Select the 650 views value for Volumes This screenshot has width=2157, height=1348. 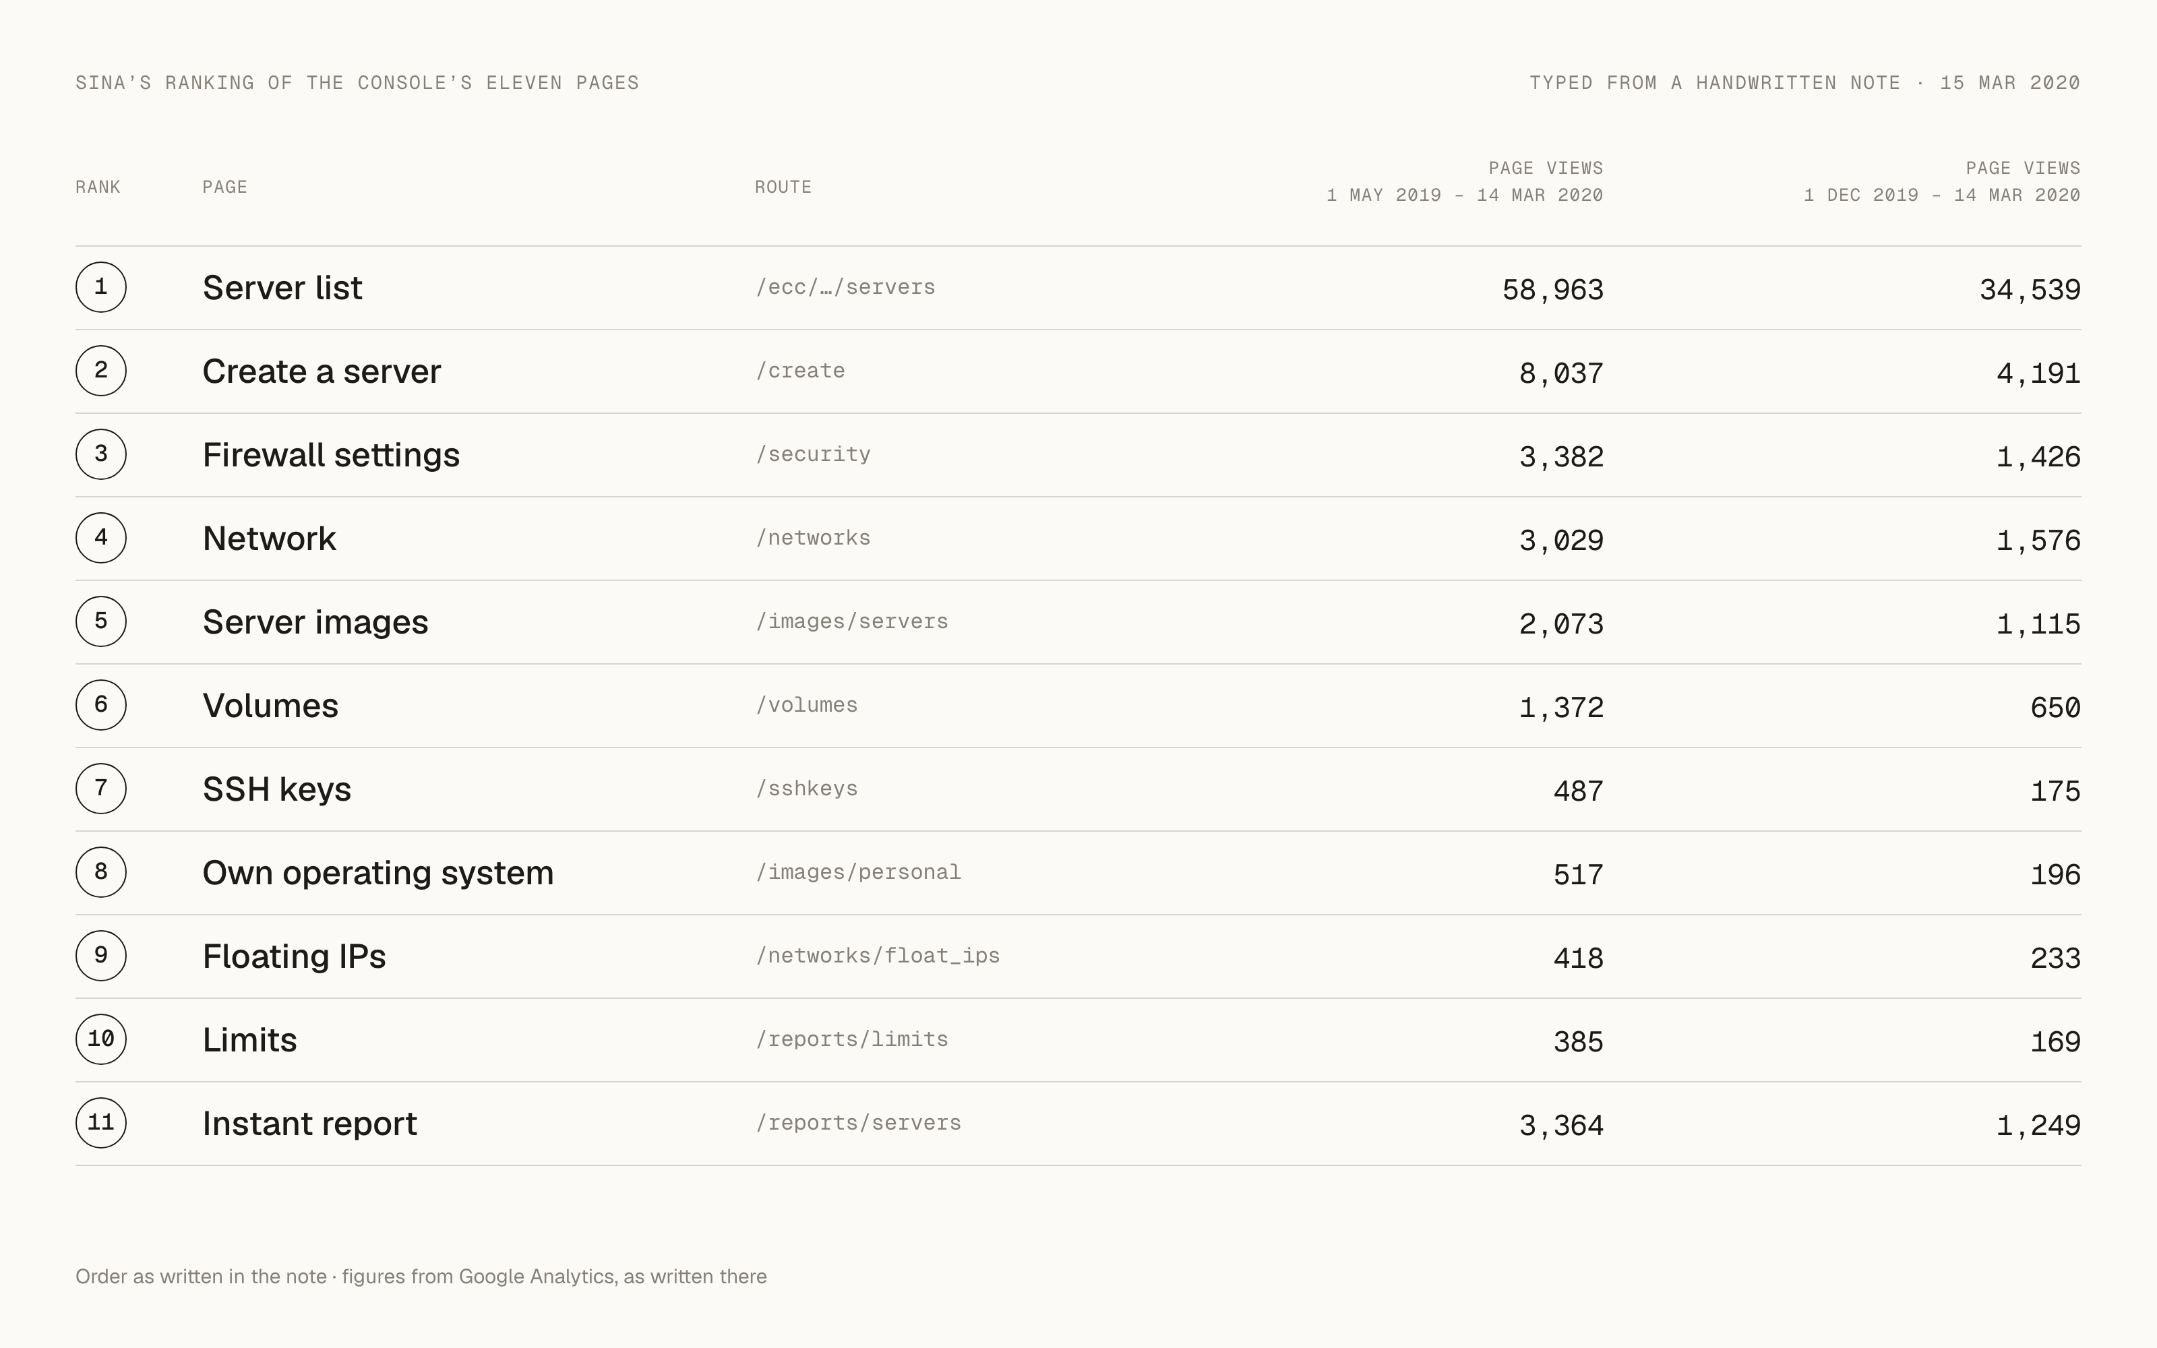click(x=2055, y=708)
